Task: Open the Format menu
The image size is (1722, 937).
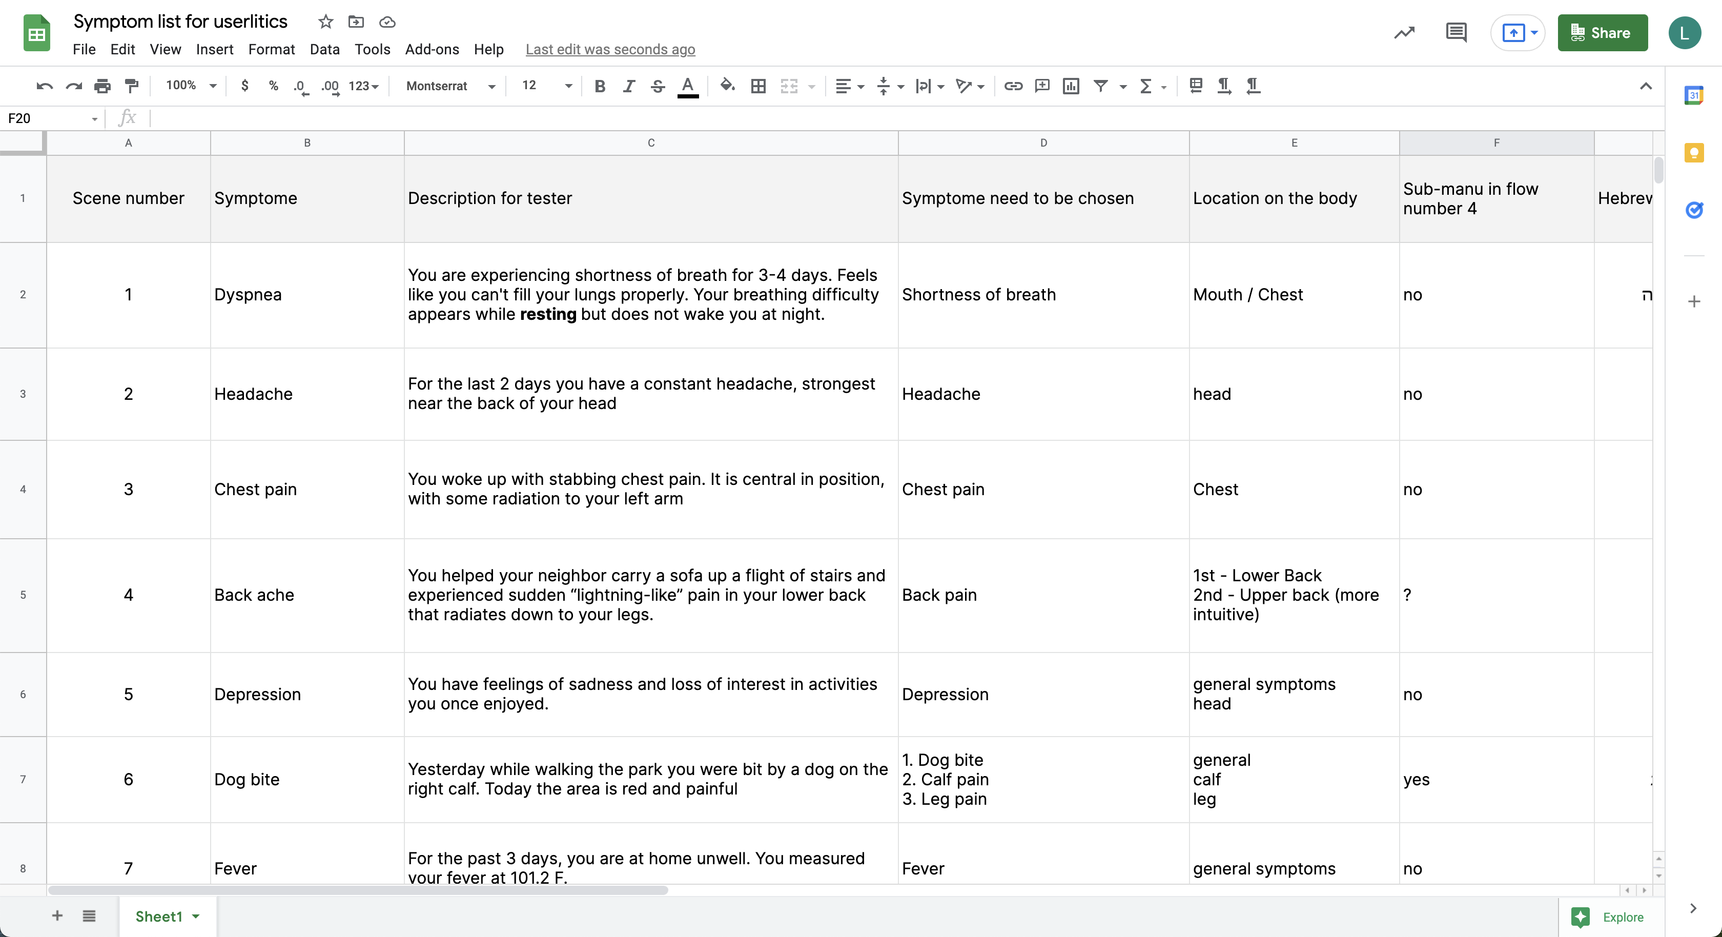Action: pyautogui.click(x=271, y=50)
